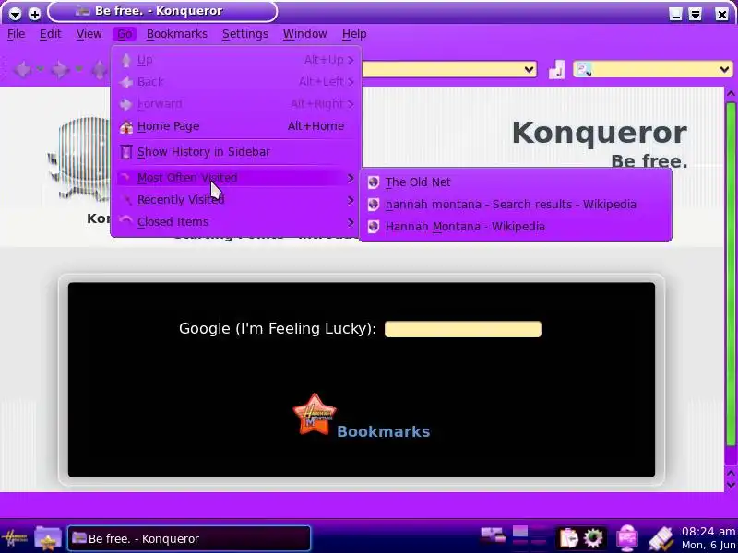Click the Home Page house icon

point(125,126)
